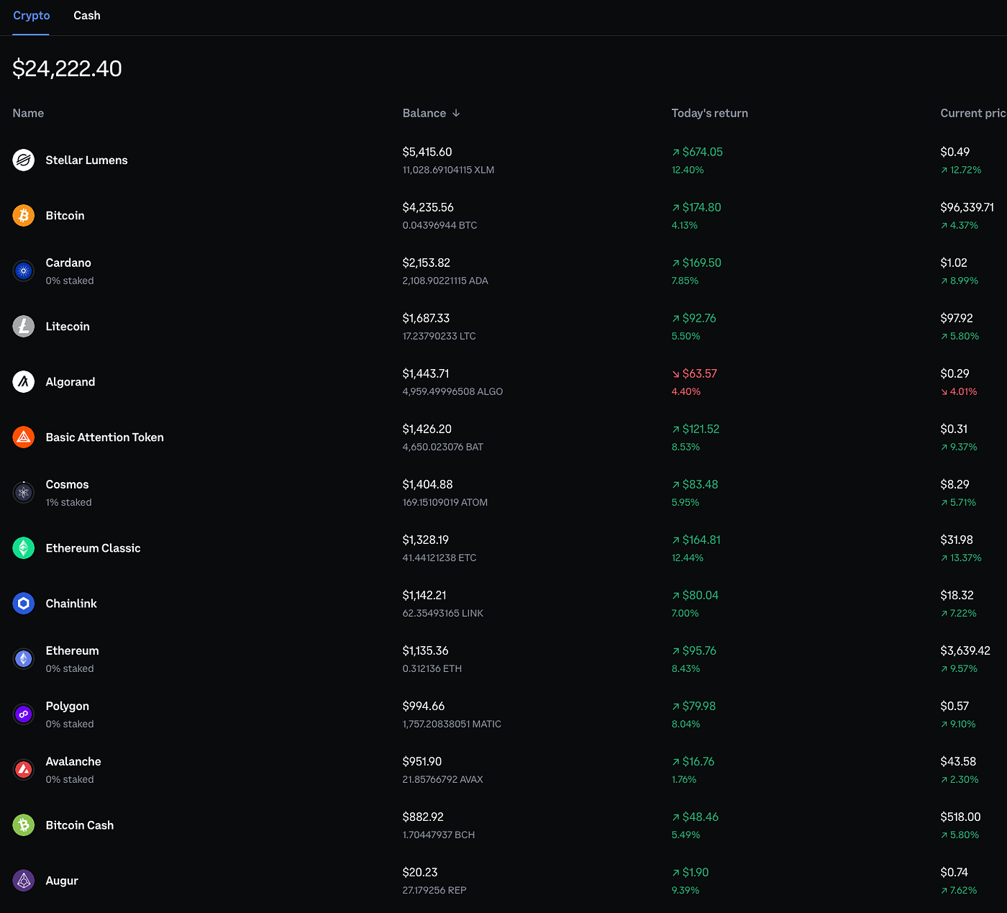This screenshot has width=1007, height=913.
Task: Click the Cosmos coin icon
Action: [24, 492]
